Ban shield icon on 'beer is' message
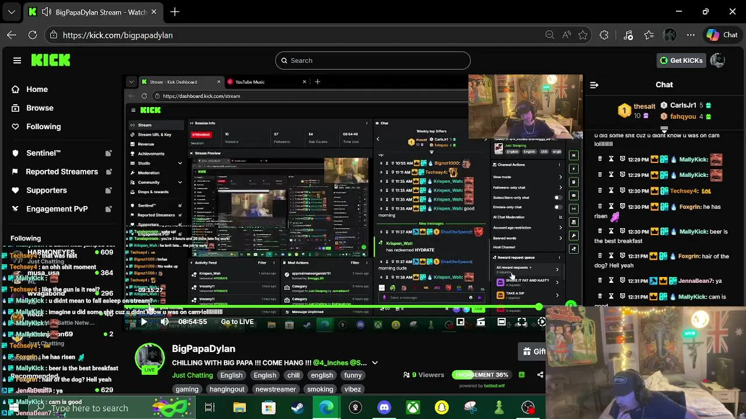The width and height of the screenshot is (746, 419). tap(622, 232)
